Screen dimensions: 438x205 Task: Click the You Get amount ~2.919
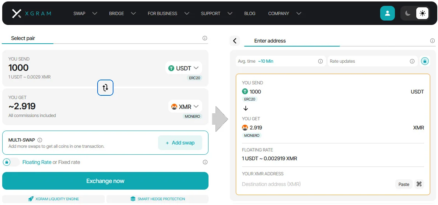point(22,106)
